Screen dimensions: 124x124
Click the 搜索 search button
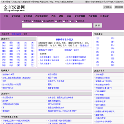pyautogui.click(x=98, y=25)
